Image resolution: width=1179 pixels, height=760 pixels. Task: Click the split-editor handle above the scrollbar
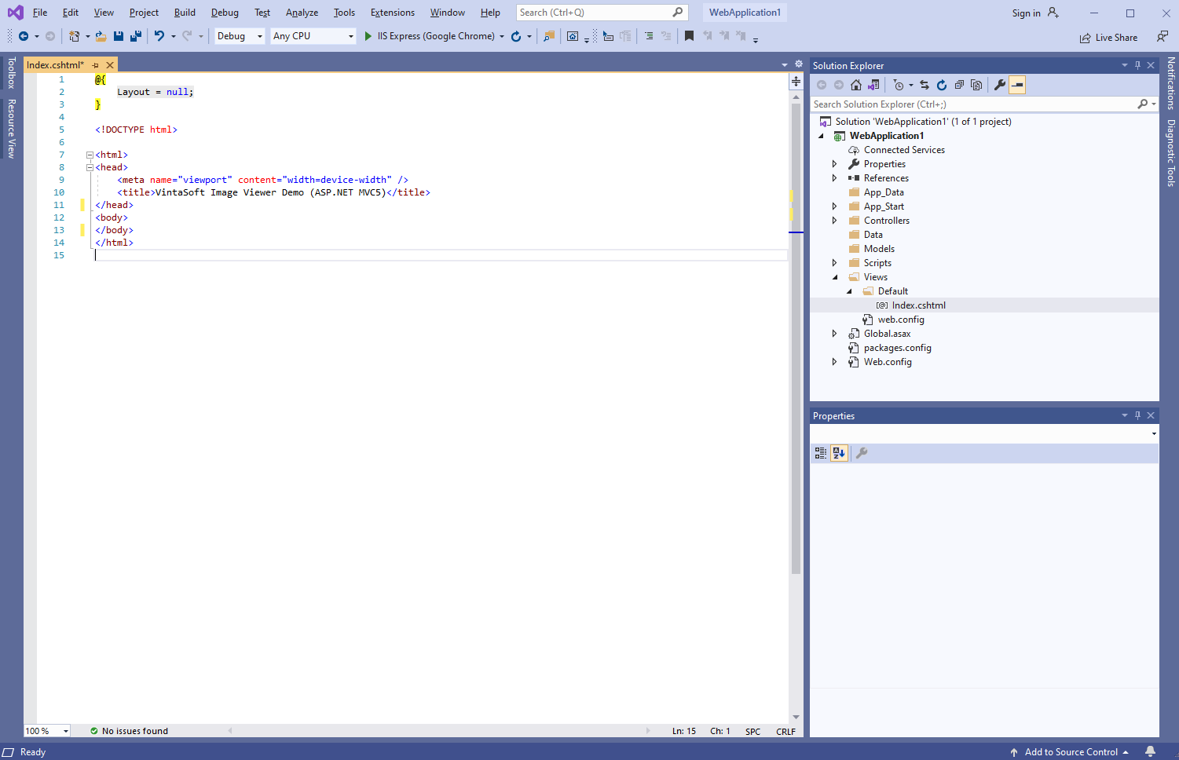coord(796,81)
